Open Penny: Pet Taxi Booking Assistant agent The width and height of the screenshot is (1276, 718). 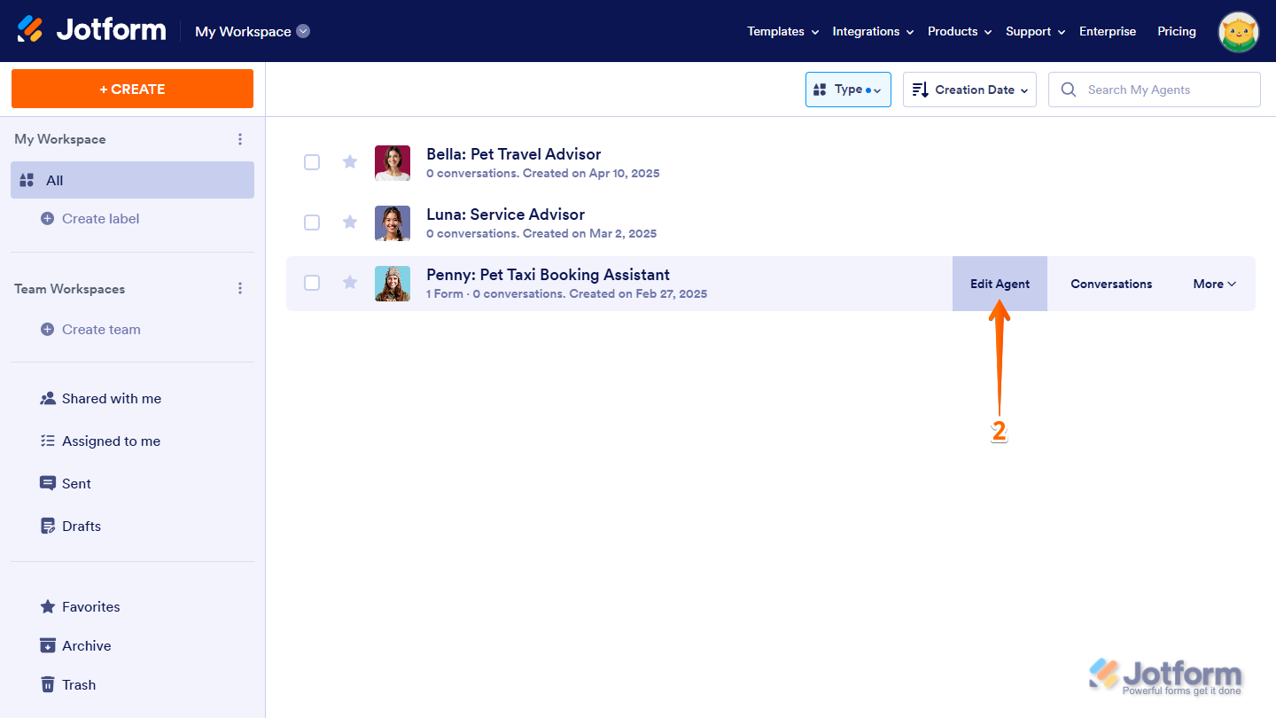pos(548,275)
